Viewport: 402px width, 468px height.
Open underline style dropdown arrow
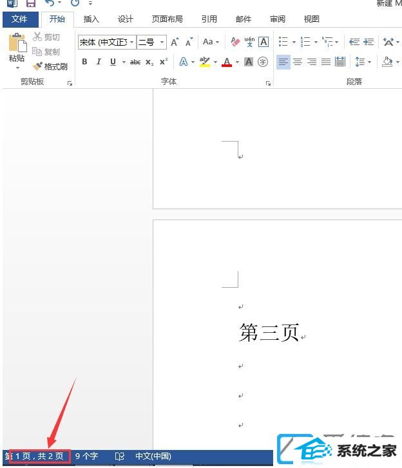point(124,62)
